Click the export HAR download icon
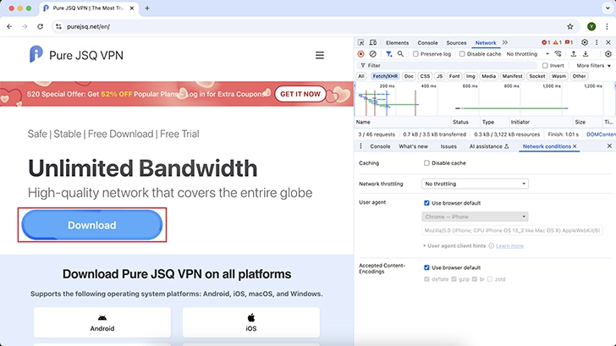Viewport: 616px width, 346px height. (585, 53)
